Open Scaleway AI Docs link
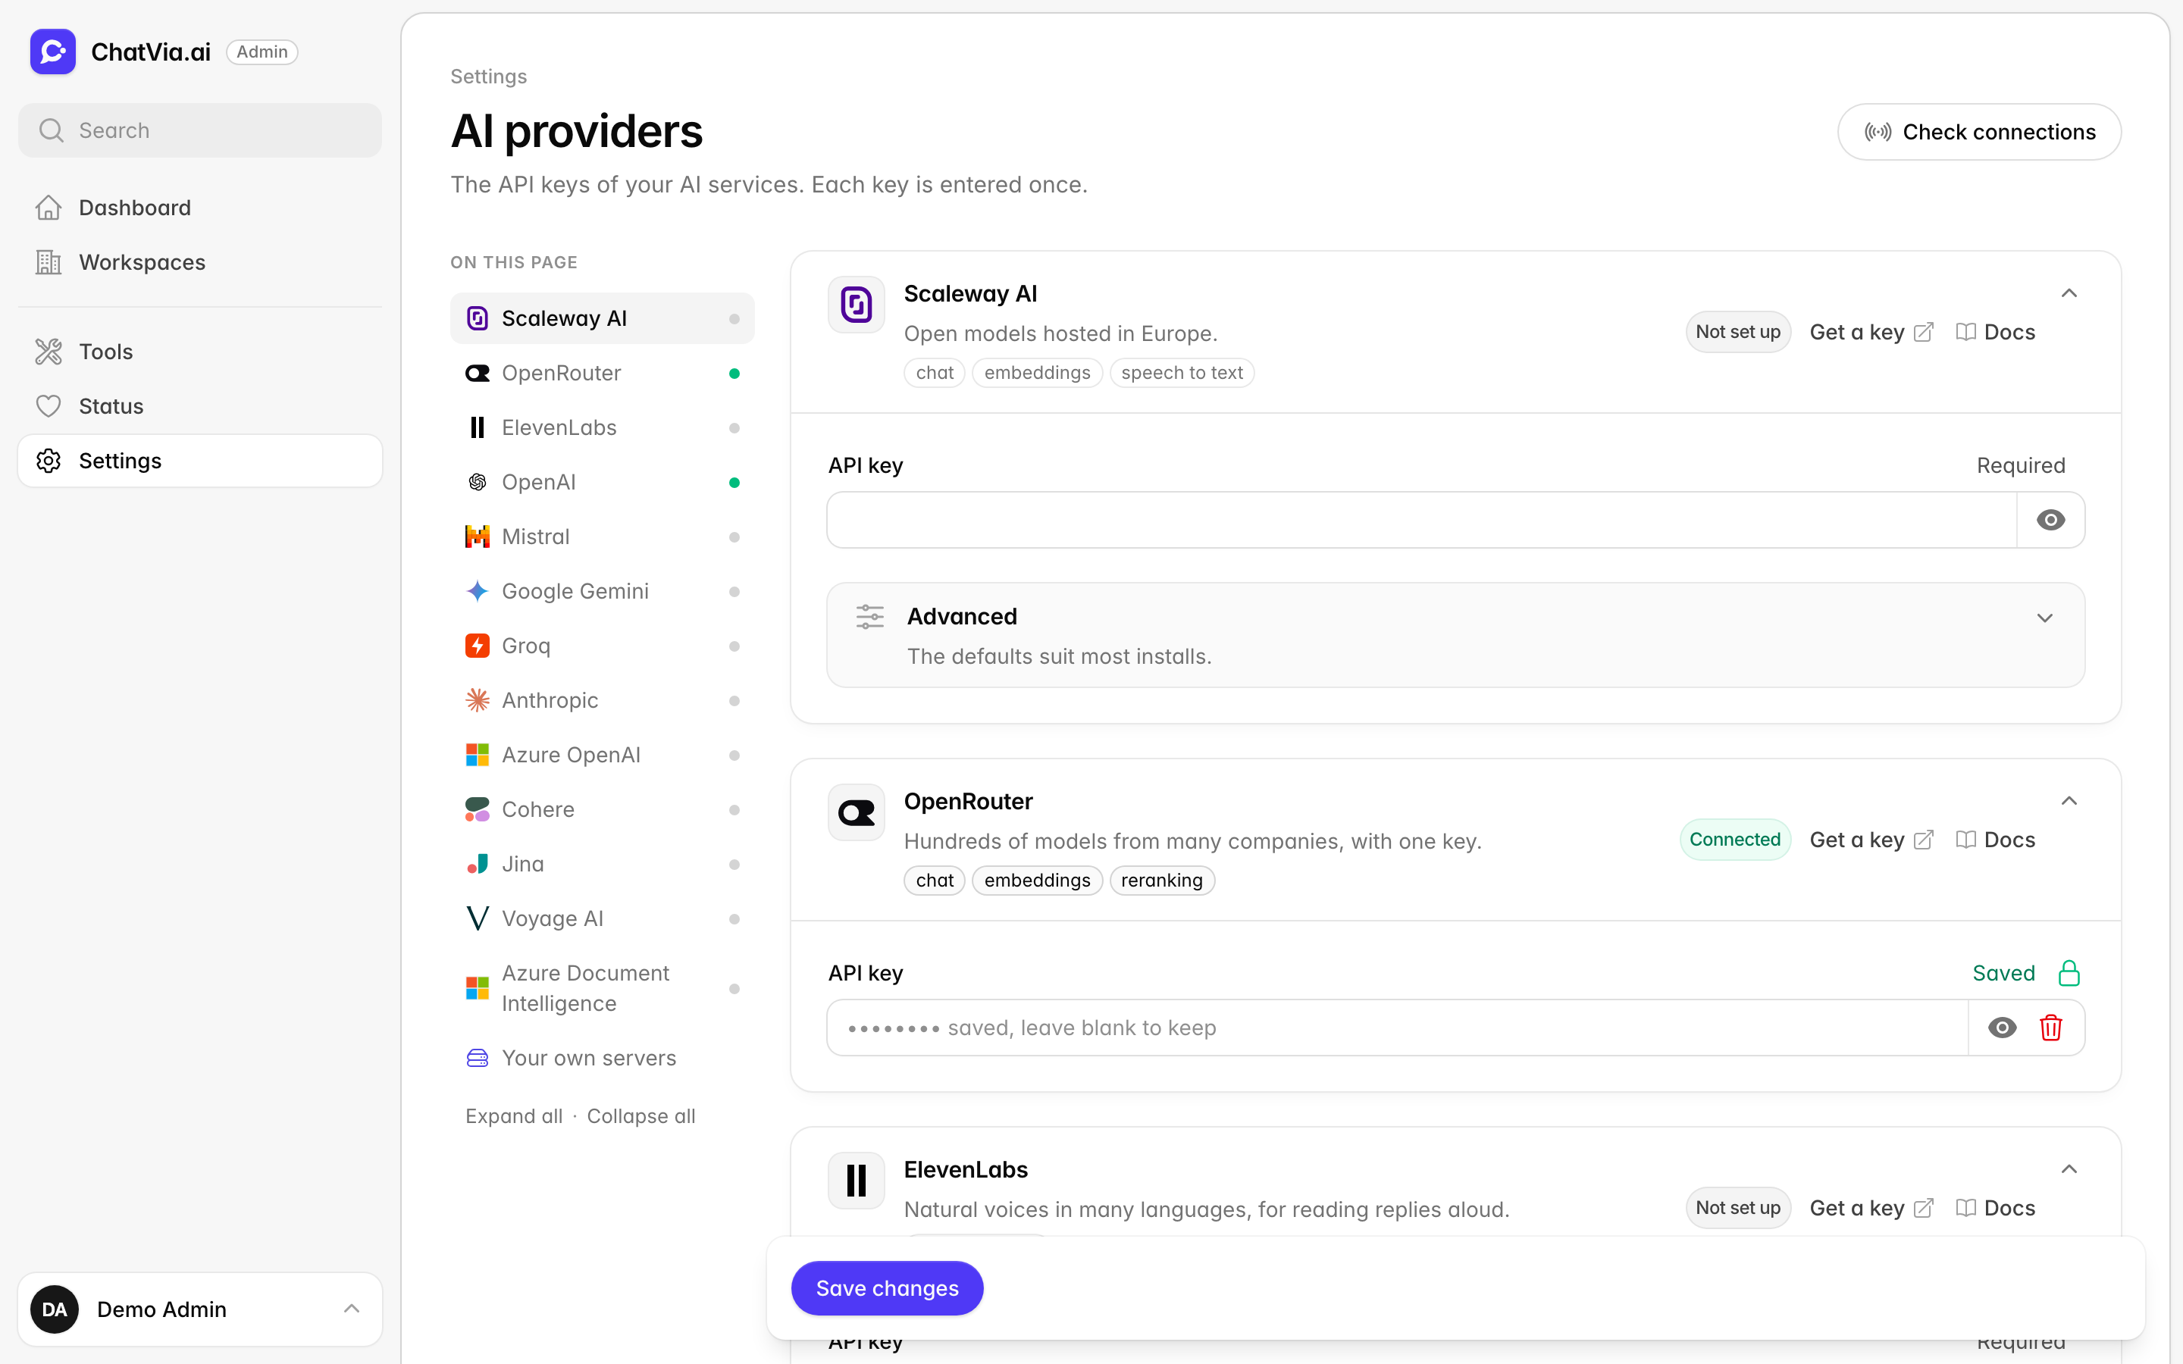This screenshot has width=2183, height=1364. (x=1995, y=332)
